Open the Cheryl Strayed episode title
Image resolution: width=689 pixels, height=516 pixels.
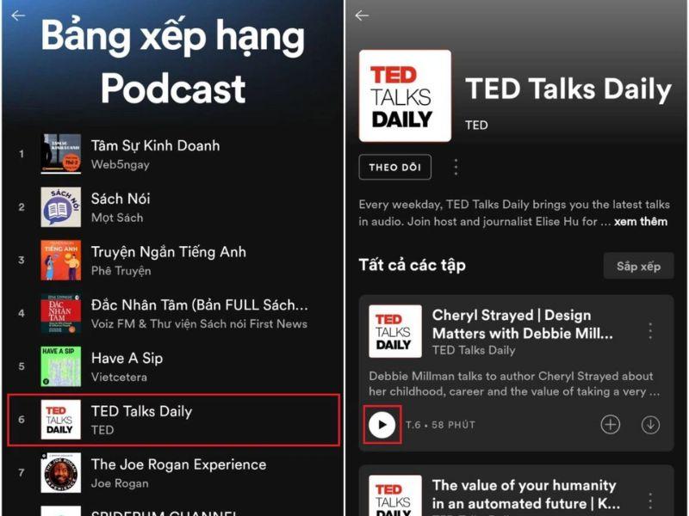[x=522, y=324]
